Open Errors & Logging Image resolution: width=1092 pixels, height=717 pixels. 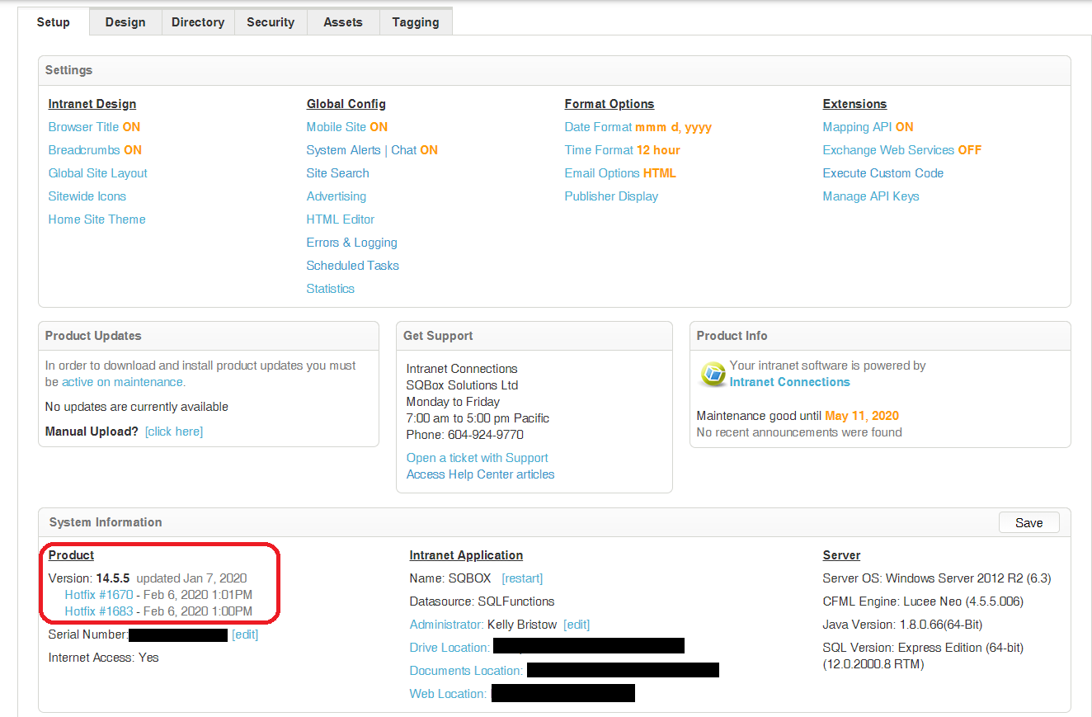pyautogui.click(x=352, y=243)
